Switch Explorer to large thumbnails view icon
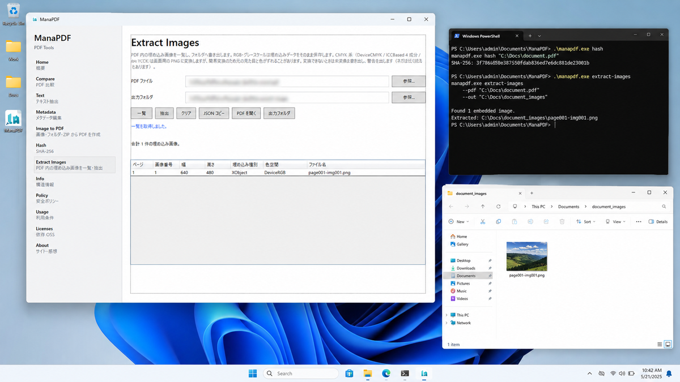680x382 pixels. click(668, 344)
